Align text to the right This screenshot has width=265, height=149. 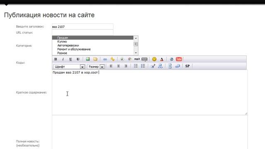coord(126,66)
